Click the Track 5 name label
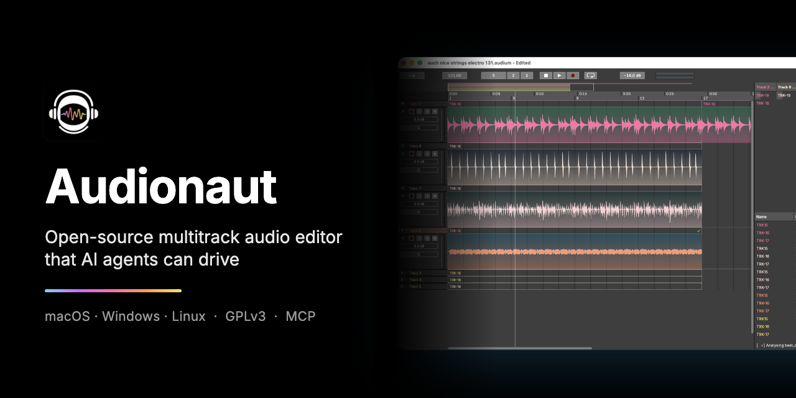 (x=415, y=286)
